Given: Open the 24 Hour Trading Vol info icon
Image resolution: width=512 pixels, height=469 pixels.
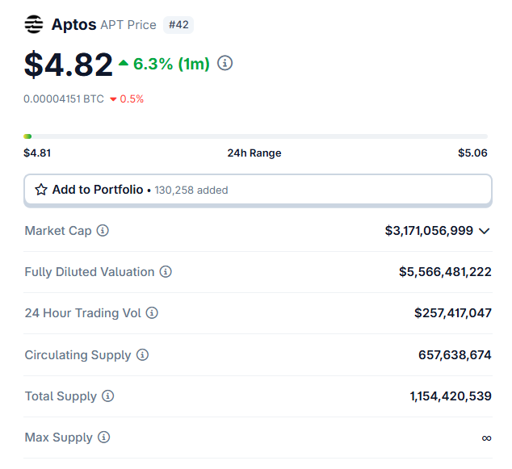Looking at the screenshot, I should [152, 313].
